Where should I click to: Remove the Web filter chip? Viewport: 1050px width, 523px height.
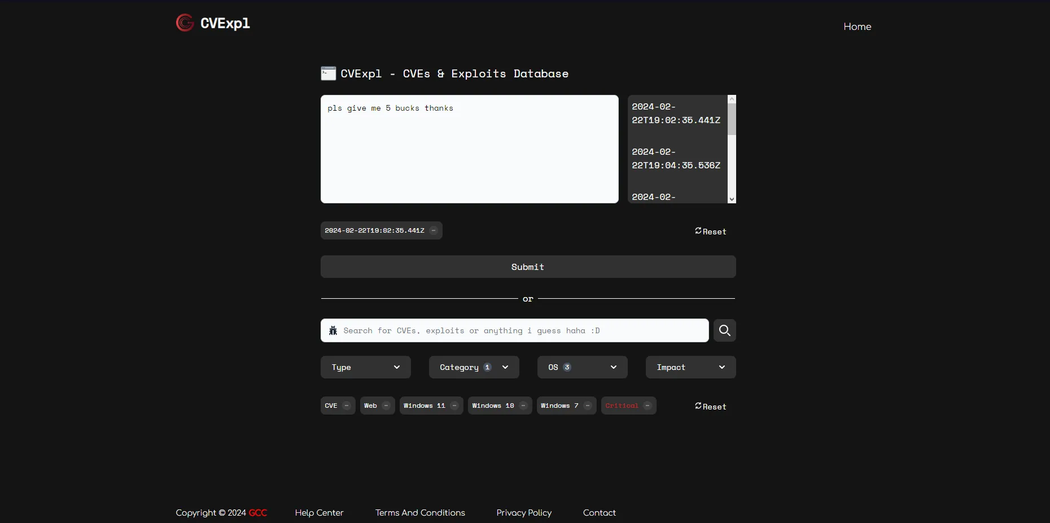pyautogui.click(x=386, y=406)
